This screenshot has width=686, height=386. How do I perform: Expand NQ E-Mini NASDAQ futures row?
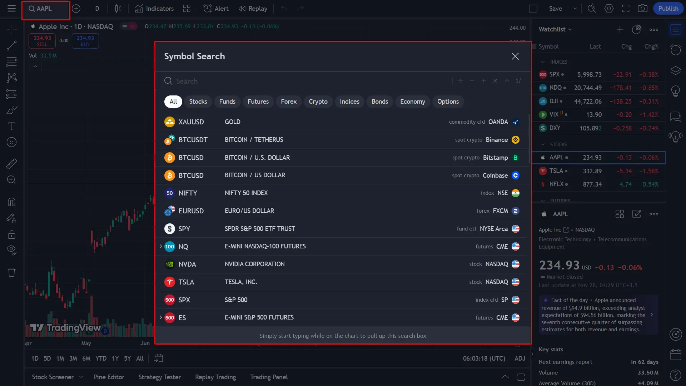pos(161,246)
